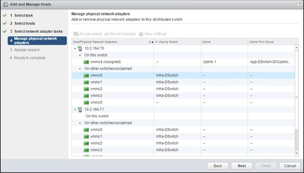Click the host icon for 10.2.164.71
Image resolution: width=304 pixels, height=173 pixels.
80,109
